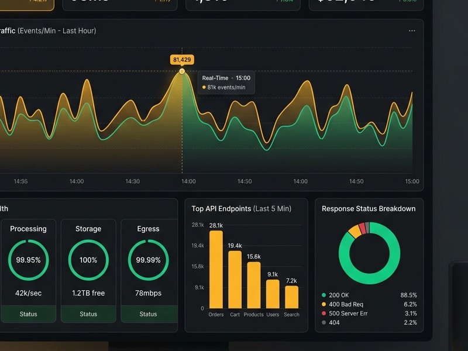Click the gray 404 legend dot
Viewport: 468px width, 351px height.
pos(324,322)
